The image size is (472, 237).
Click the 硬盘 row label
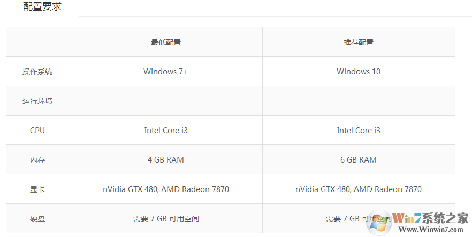(x=37, y=219)
